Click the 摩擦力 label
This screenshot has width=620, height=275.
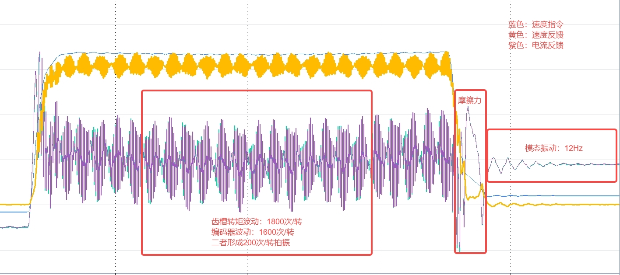470,100
